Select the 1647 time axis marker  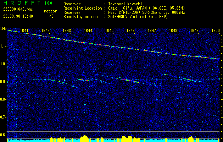152,31
